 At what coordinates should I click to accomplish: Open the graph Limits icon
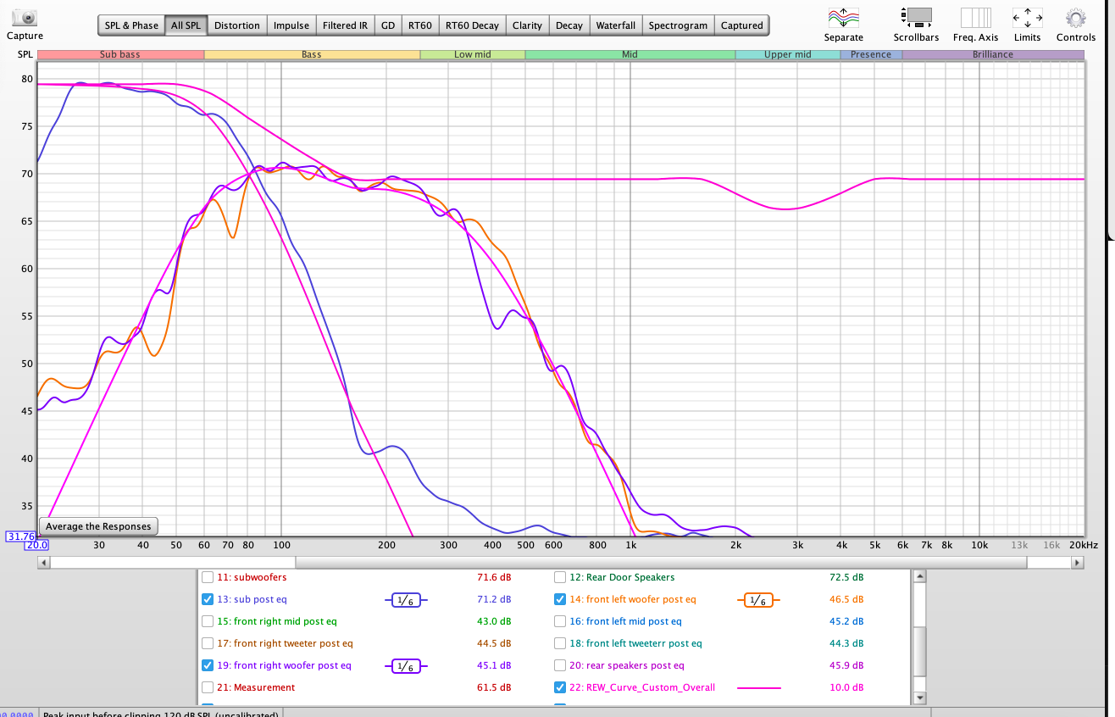click(x=1028, y=17)
